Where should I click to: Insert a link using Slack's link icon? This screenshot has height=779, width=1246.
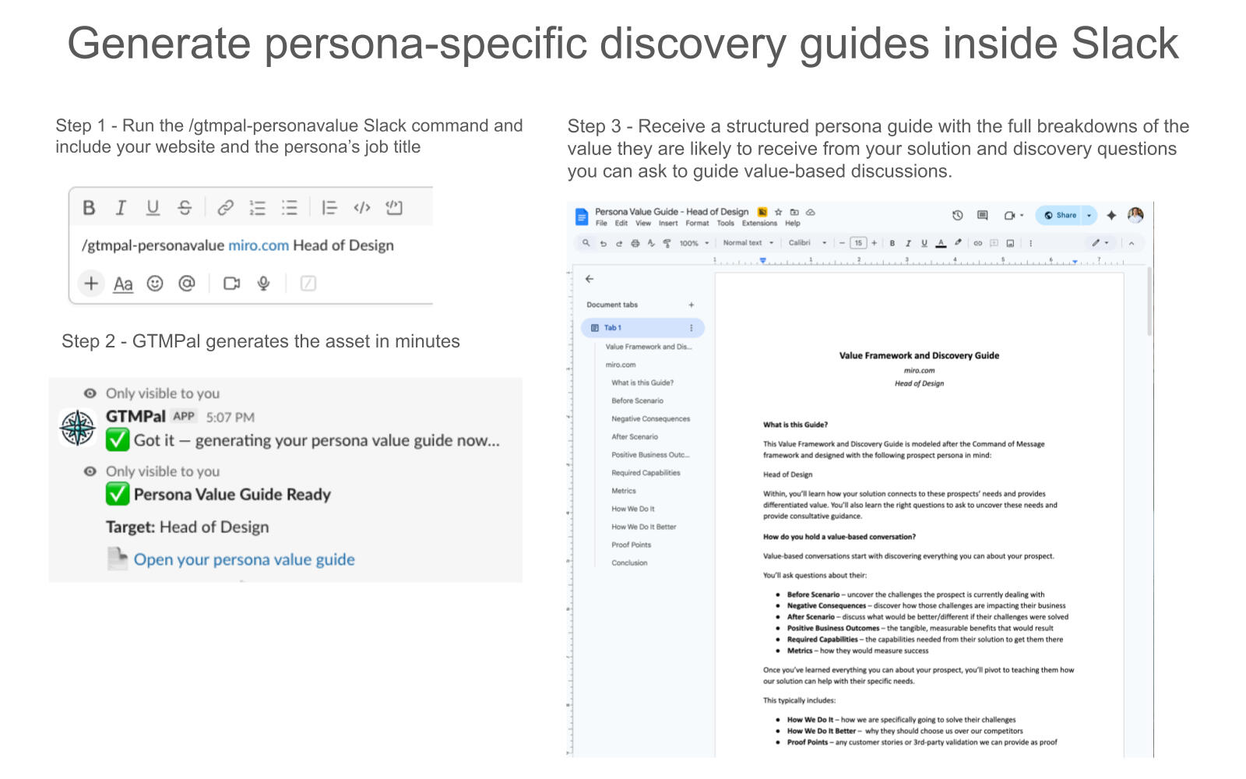point(225,207)
